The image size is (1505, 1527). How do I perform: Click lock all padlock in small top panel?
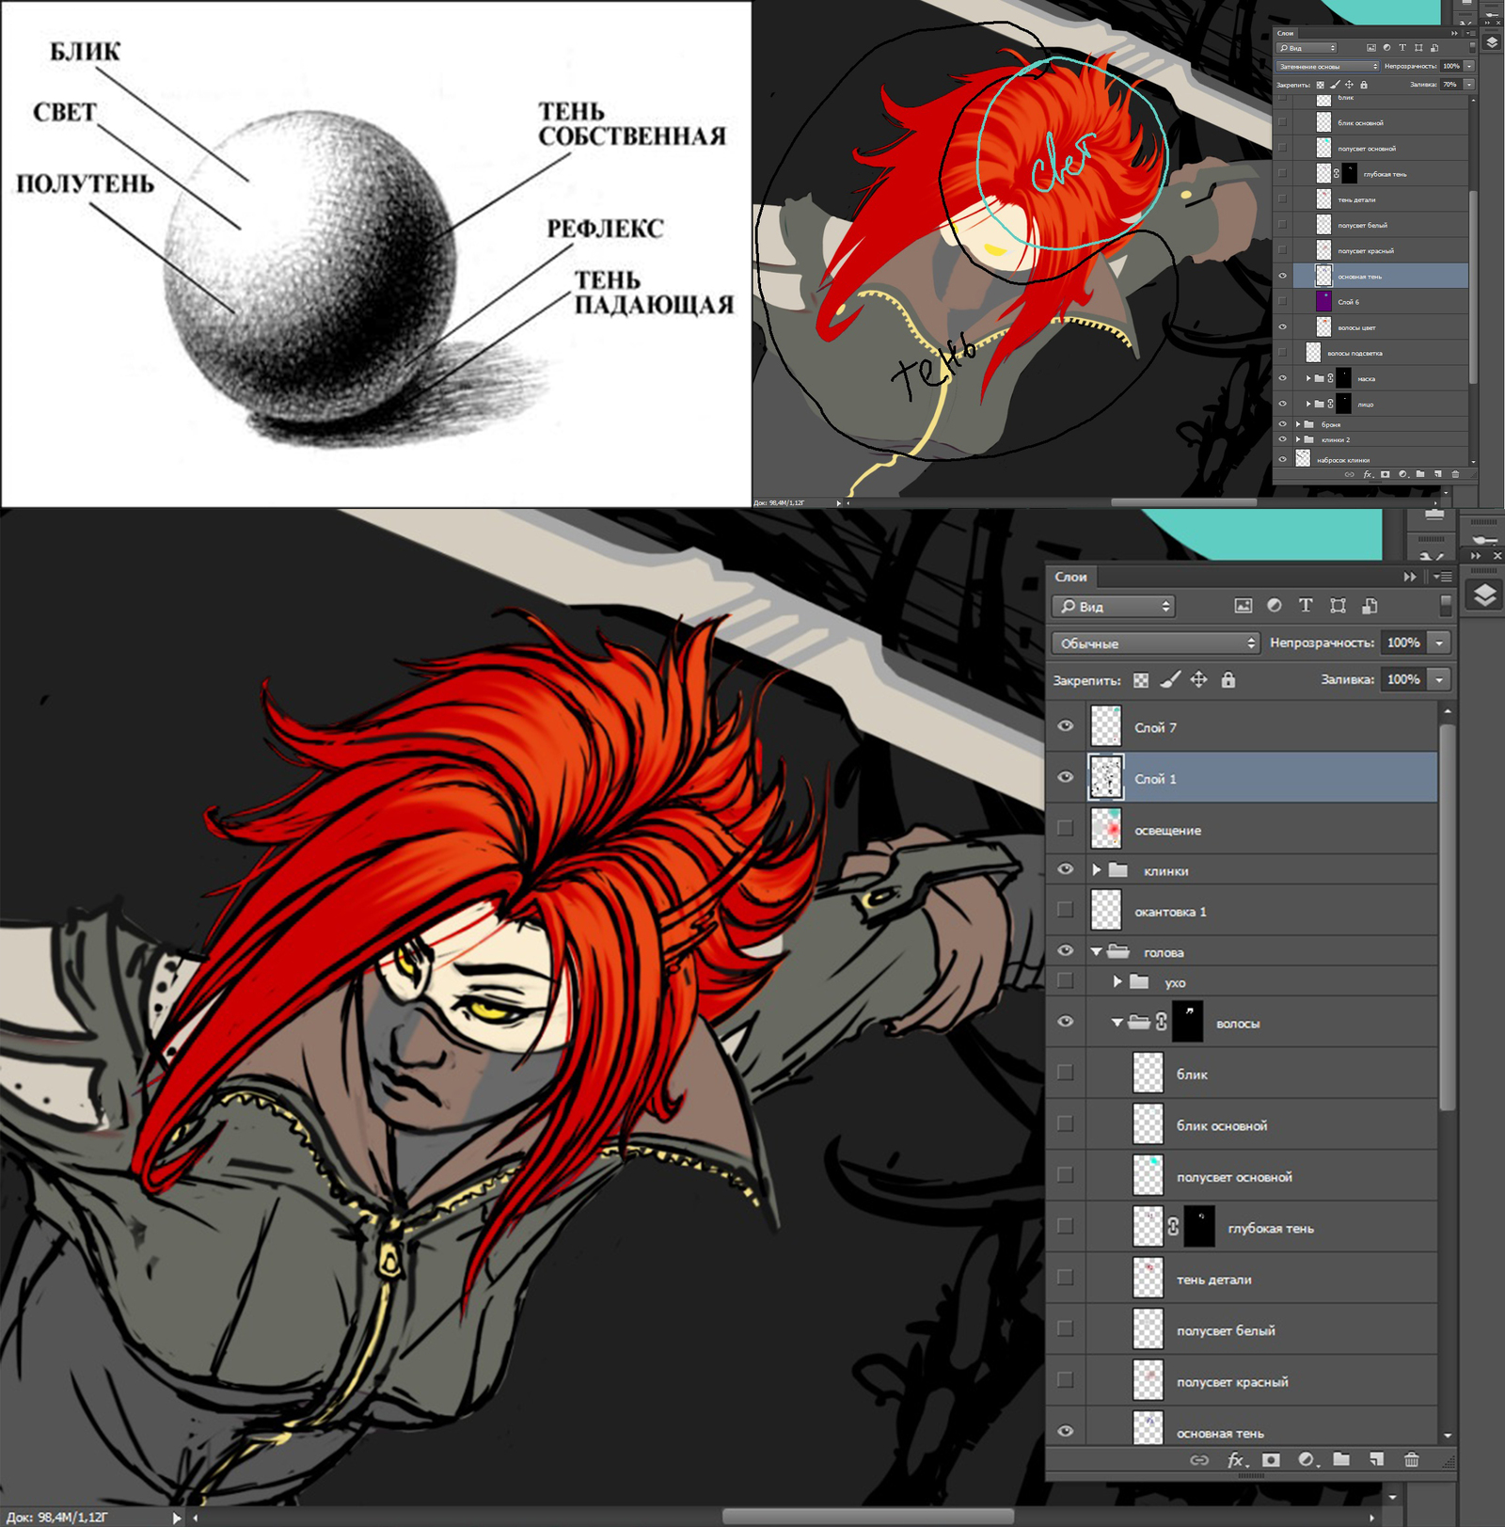pyautogui.click(x=1364, y=85)
